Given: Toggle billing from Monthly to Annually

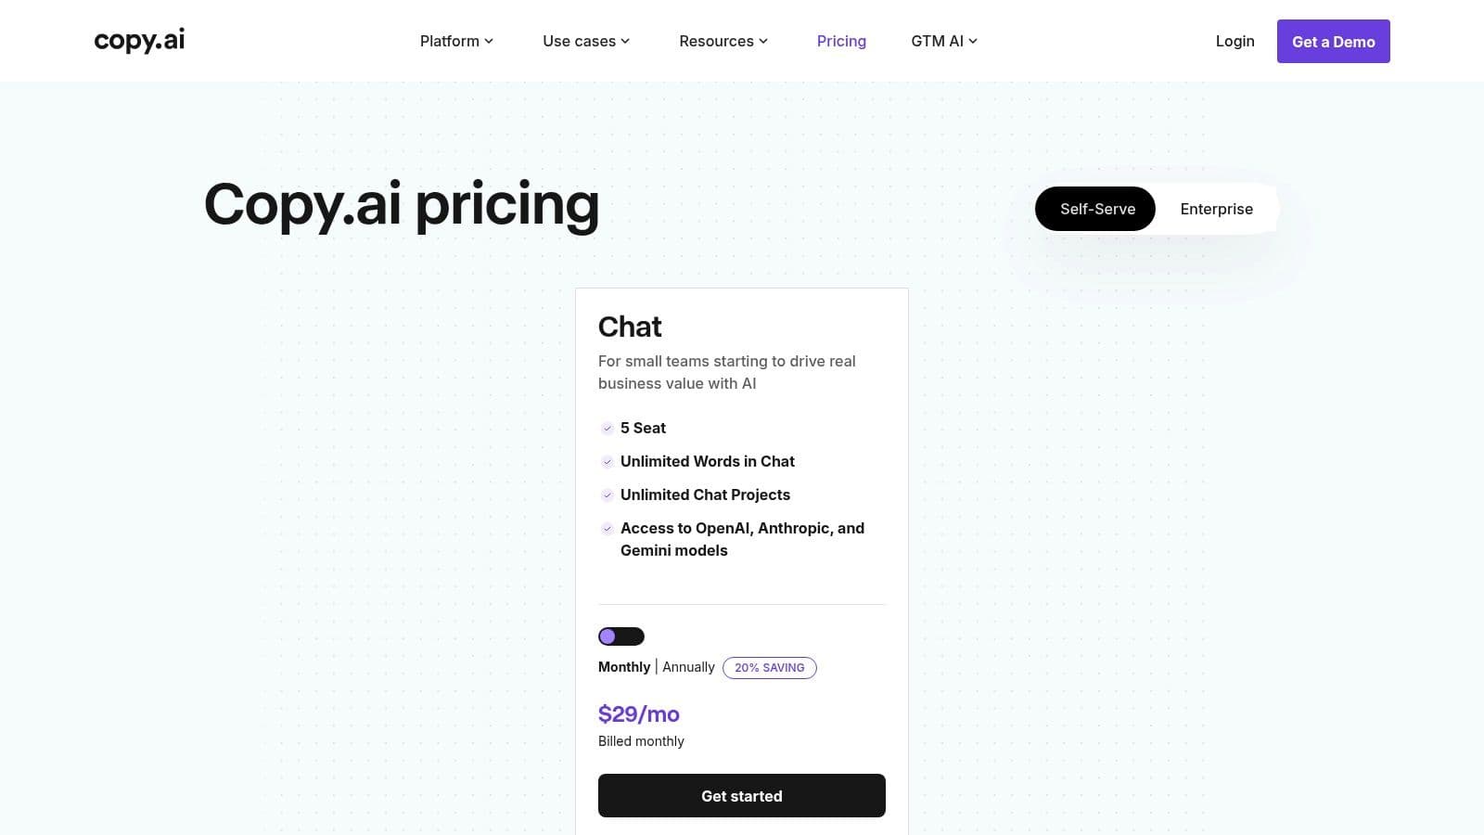Looking at the screenshot, I should (620, 636).
